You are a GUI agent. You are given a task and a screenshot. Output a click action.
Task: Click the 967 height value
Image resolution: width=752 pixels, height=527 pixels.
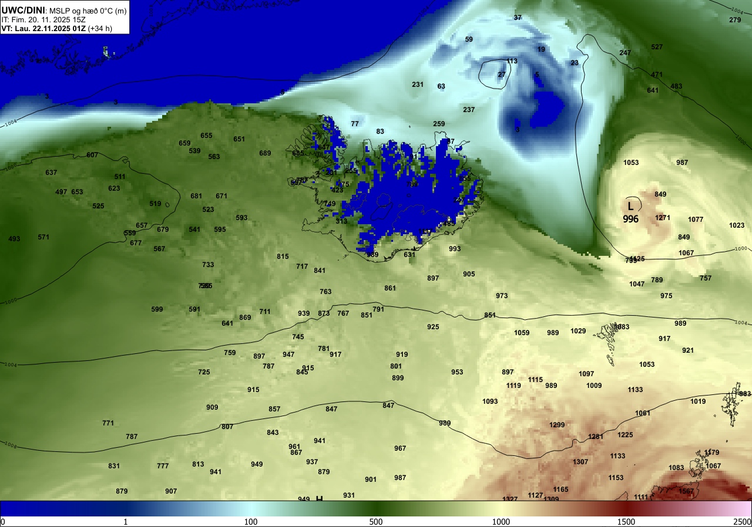[x=400, y=448]
